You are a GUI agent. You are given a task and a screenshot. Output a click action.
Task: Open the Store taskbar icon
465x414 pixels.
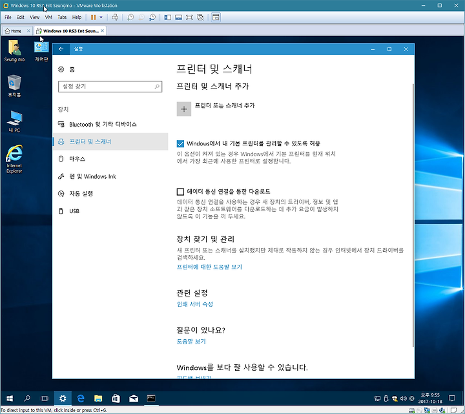116,398
